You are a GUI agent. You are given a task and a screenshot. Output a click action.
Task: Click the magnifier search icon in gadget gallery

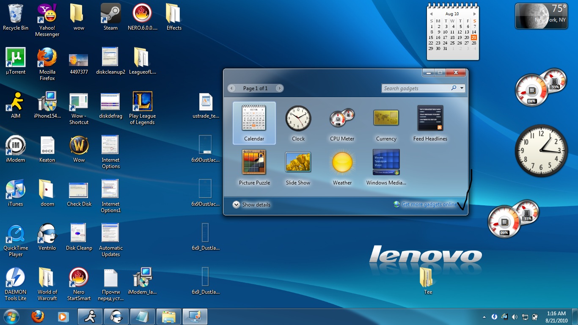(454, 88)
